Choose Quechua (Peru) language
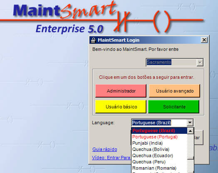The image size is (218, 173). click(159, 162)
